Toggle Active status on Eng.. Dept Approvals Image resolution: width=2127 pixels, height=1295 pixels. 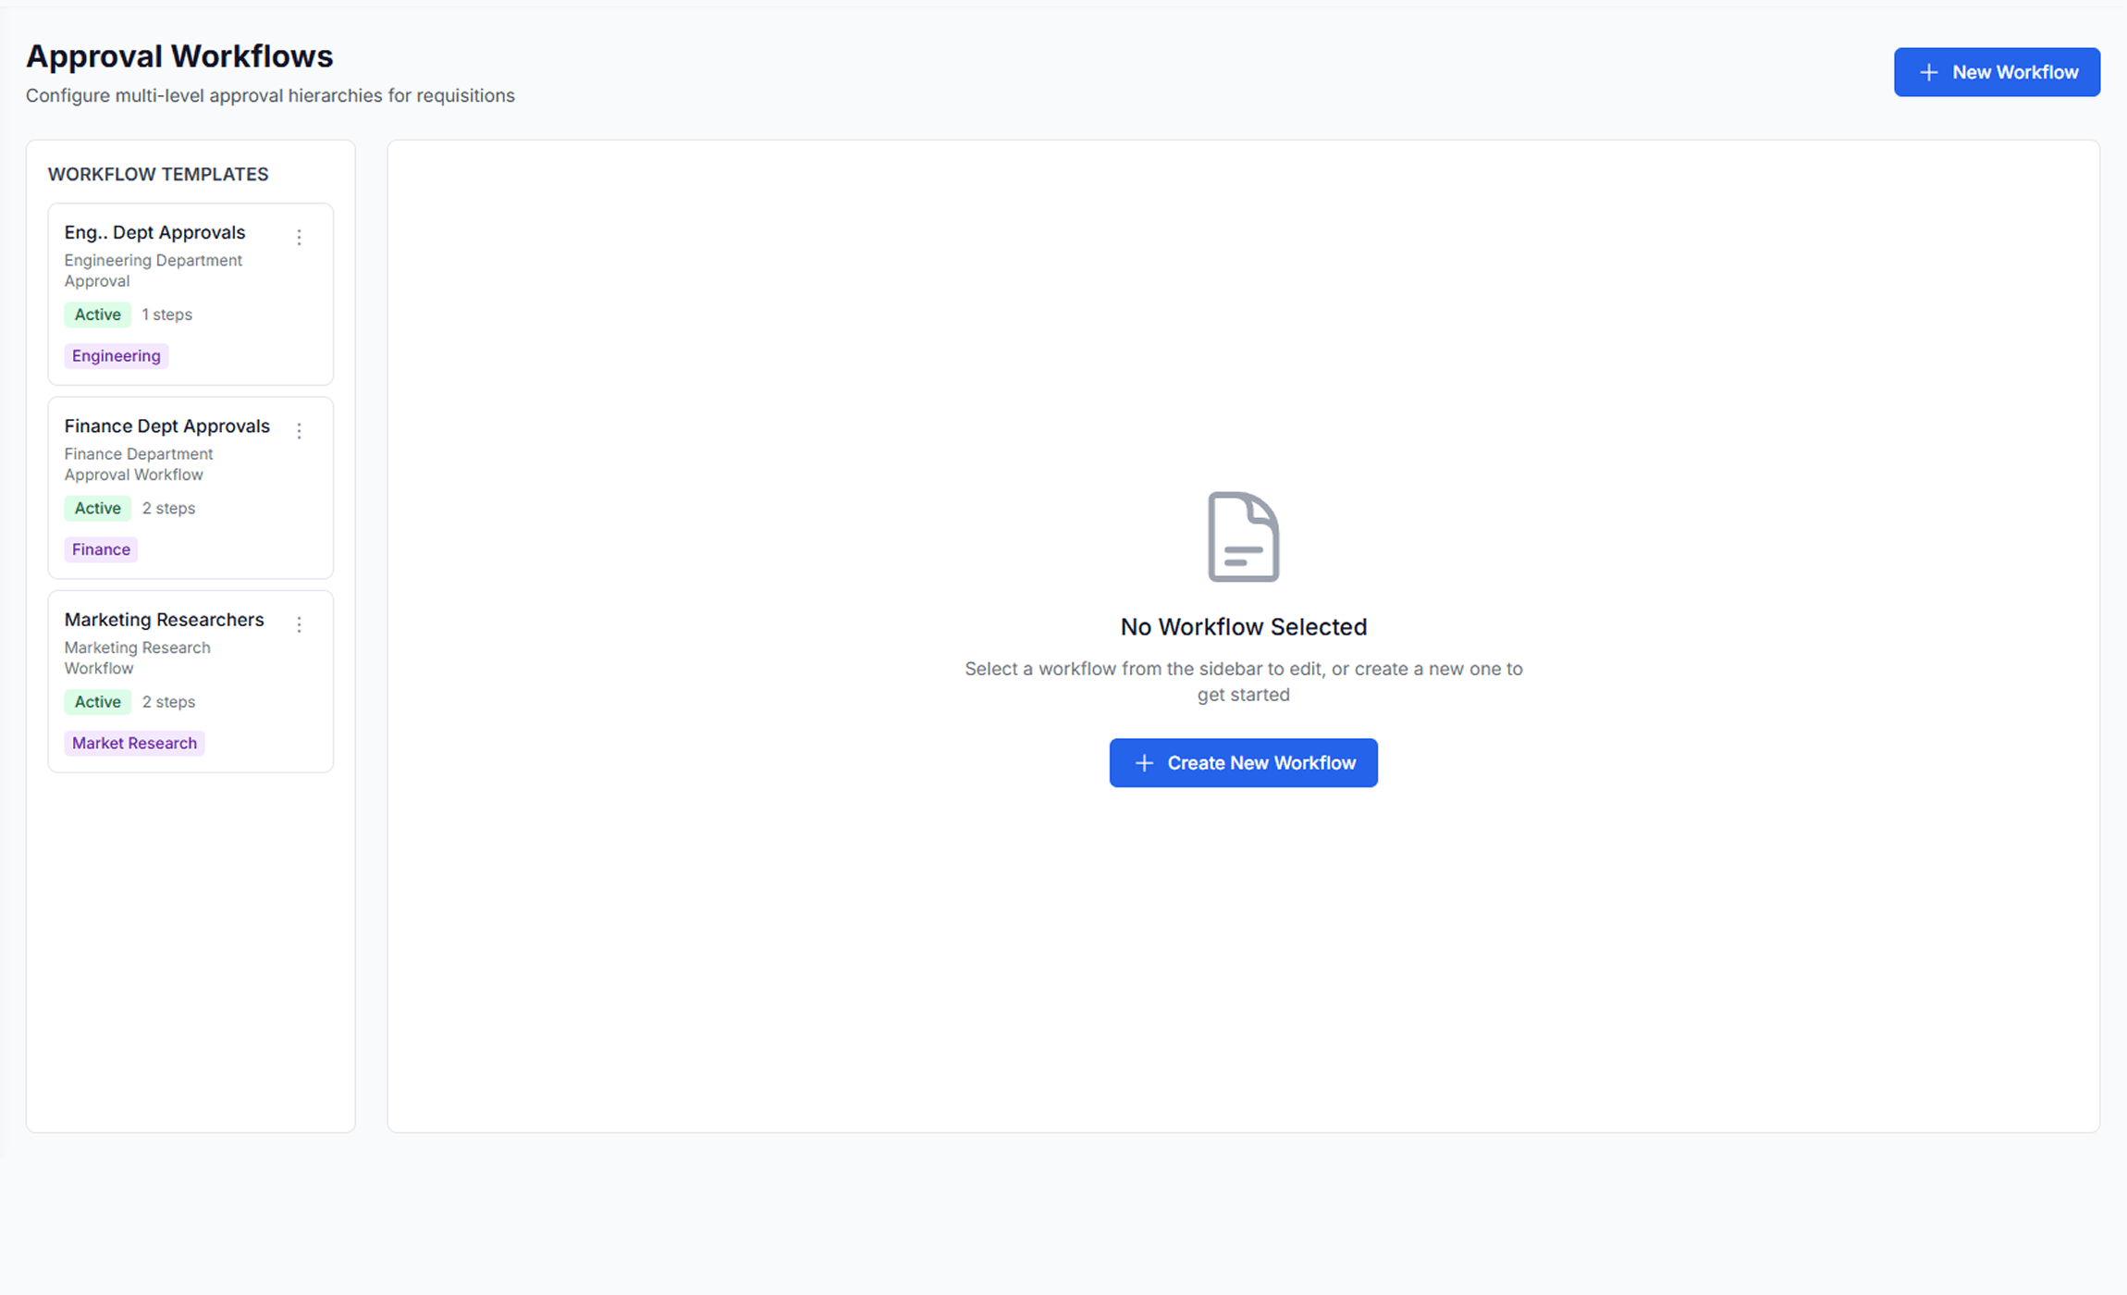coord(97,314)
